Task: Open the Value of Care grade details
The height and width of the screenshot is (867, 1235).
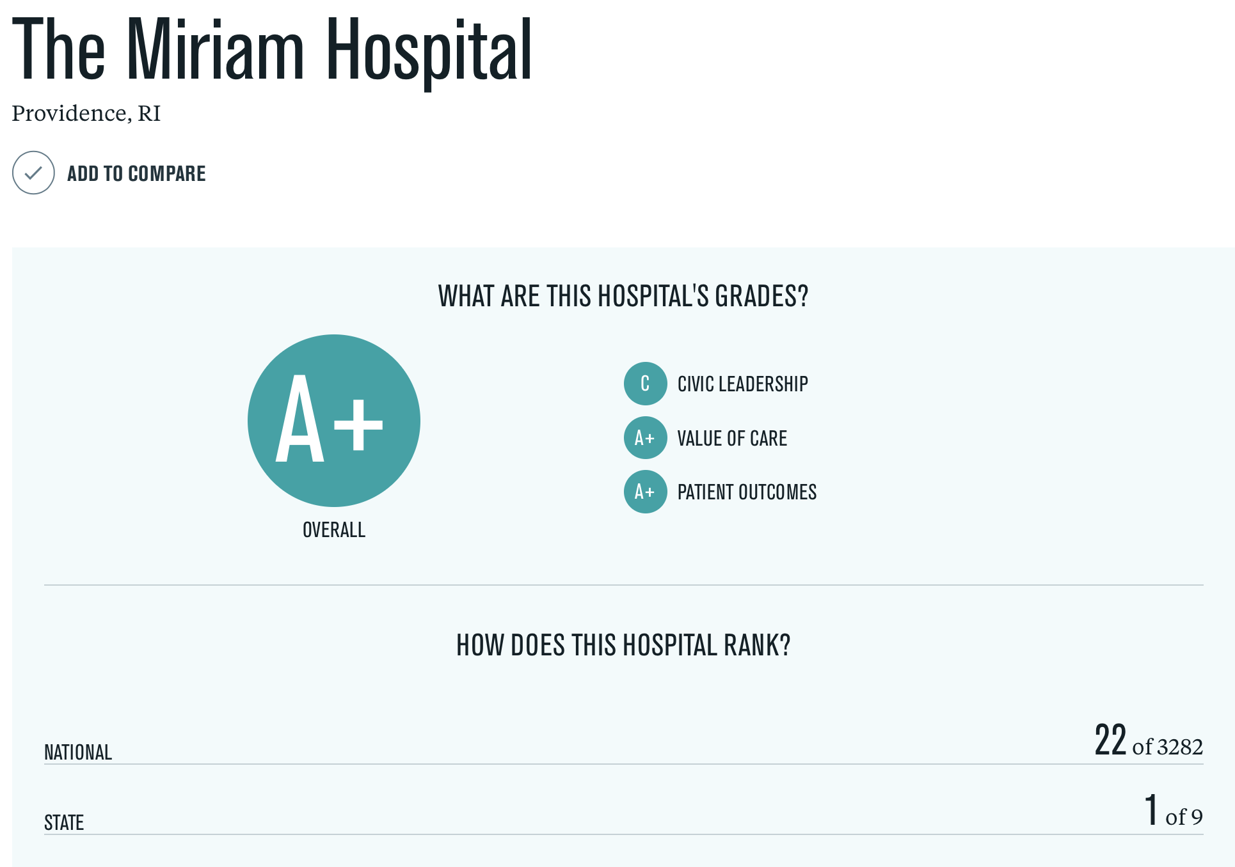Action: [x=732, y=438]
